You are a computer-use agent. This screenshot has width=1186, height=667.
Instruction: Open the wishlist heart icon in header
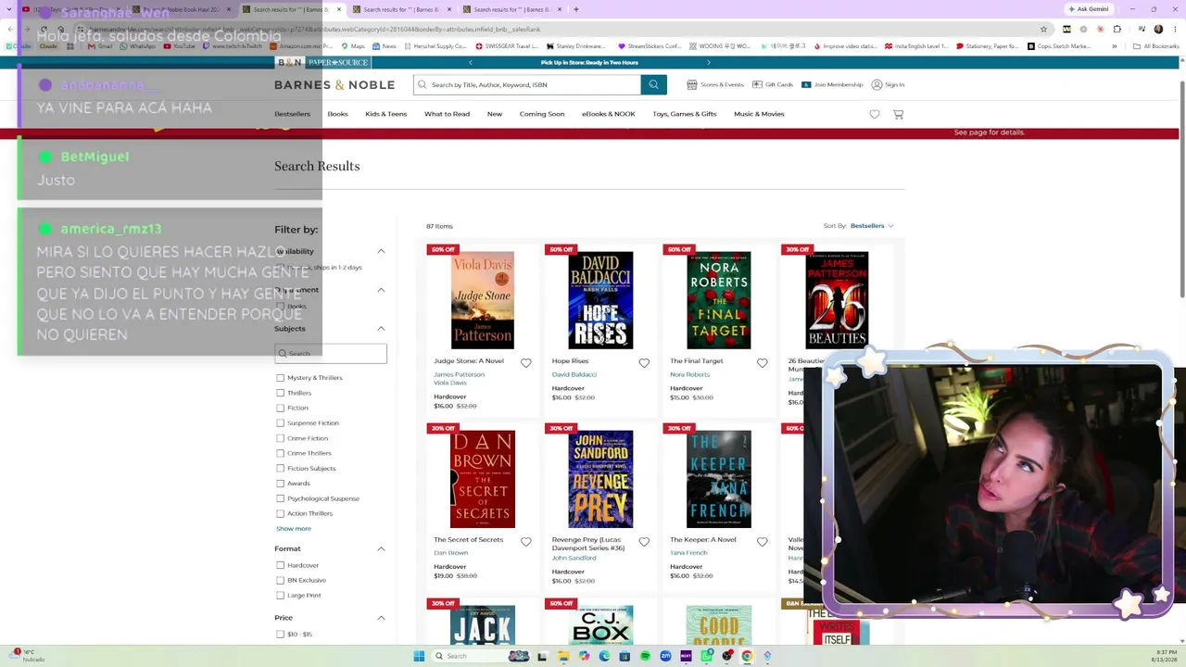coord(875,114)
